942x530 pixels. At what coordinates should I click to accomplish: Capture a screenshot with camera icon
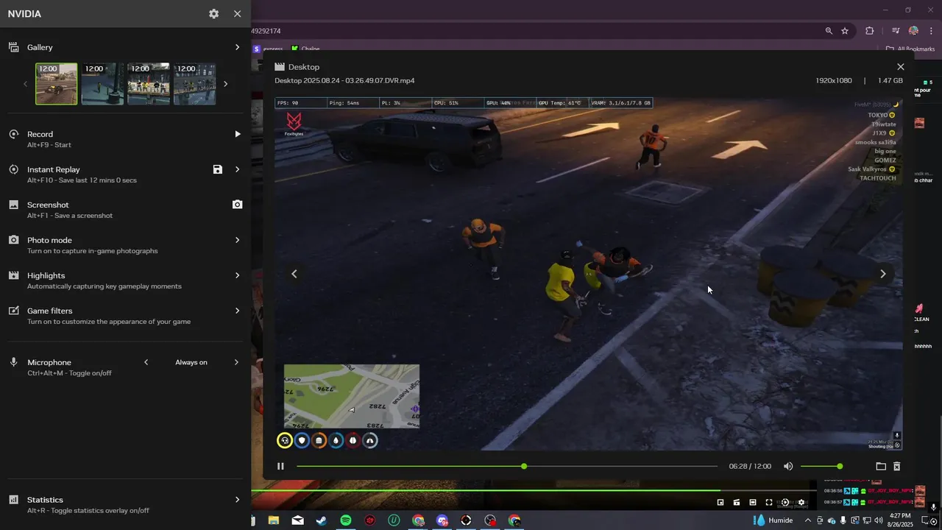[237, 205]
